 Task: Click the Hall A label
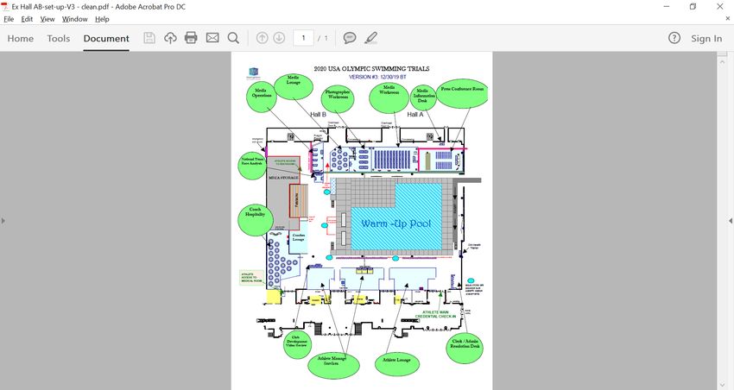[415, 114]
